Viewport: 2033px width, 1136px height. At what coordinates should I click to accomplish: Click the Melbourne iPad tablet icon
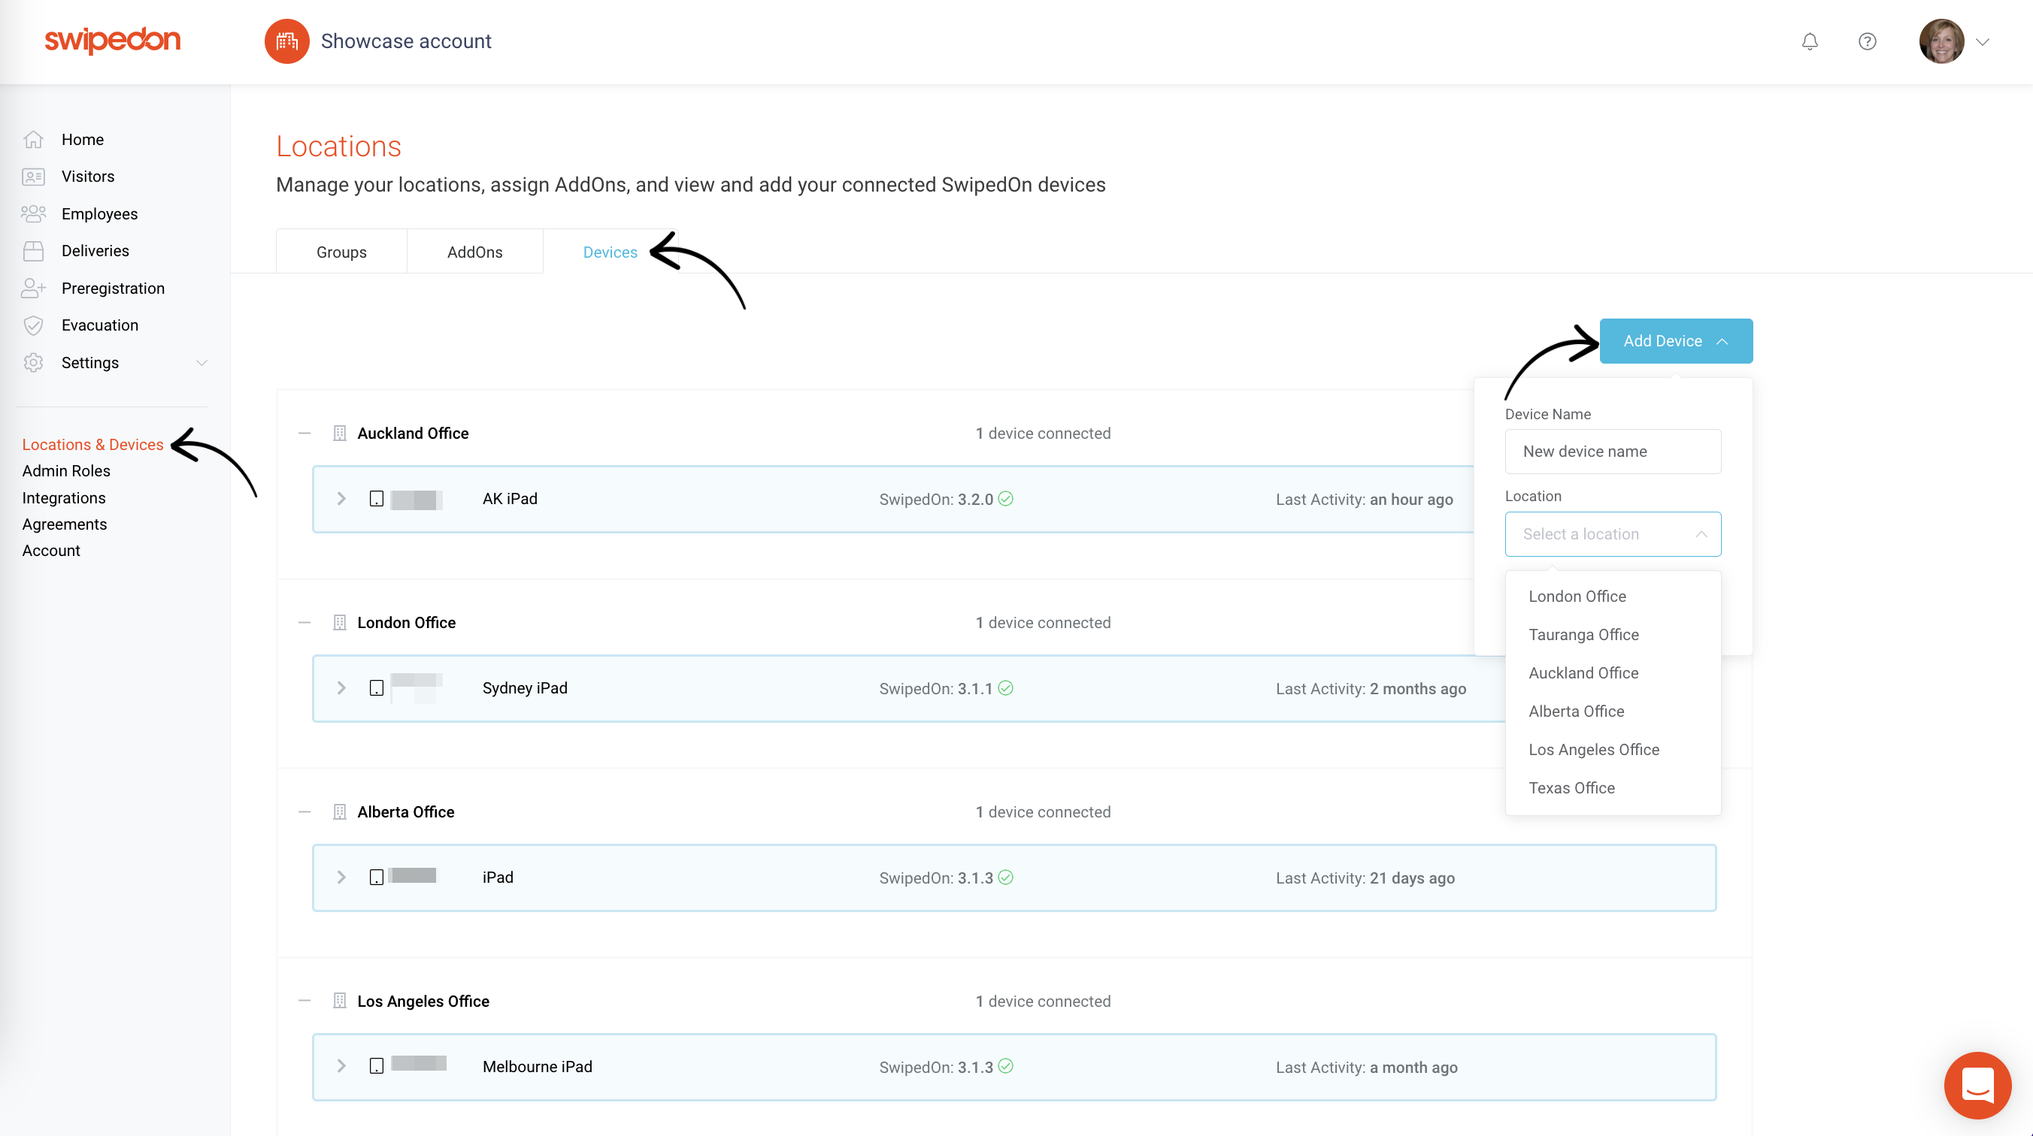[377, 1066]
